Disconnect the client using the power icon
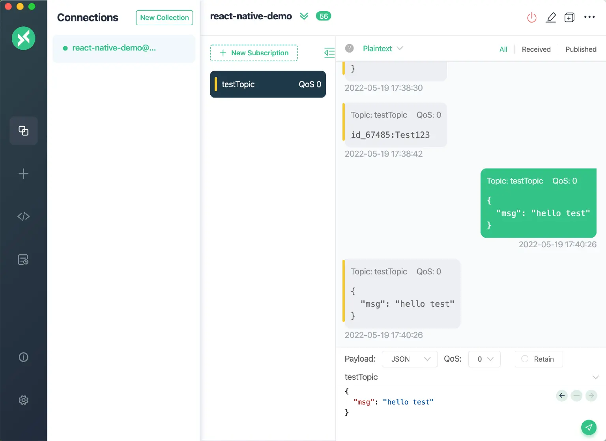606x441 pixels. [x=531, y=17]
